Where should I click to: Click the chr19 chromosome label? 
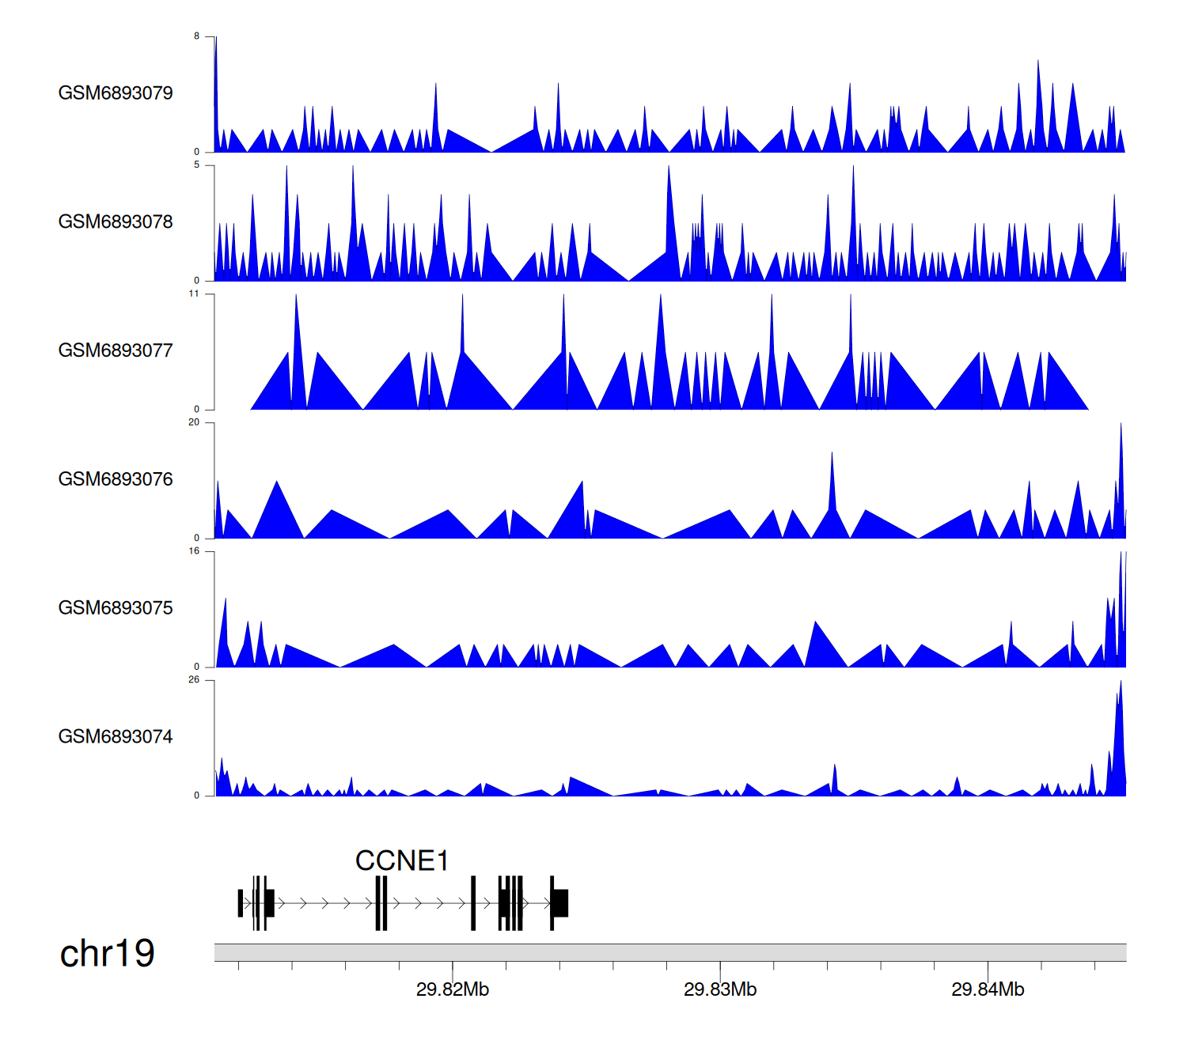(107, 954)
